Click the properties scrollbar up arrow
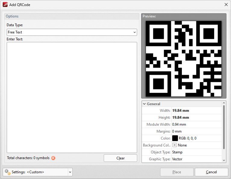This screenshot has width=231, height=179. point(224,103)
